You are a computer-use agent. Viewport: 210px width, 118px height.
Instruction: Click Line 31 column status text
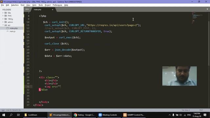(13, 110)
